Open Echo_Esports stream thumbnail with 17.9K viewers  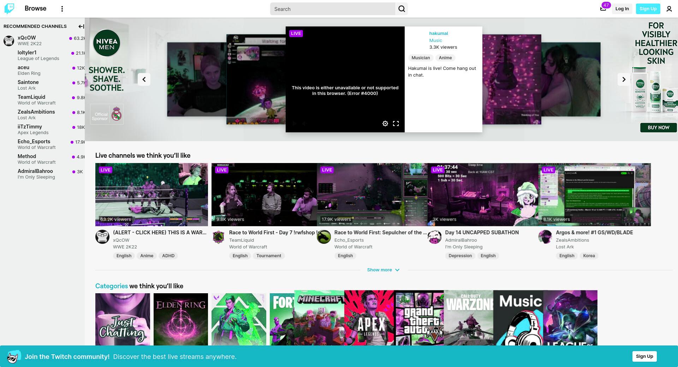pos(372,194)
